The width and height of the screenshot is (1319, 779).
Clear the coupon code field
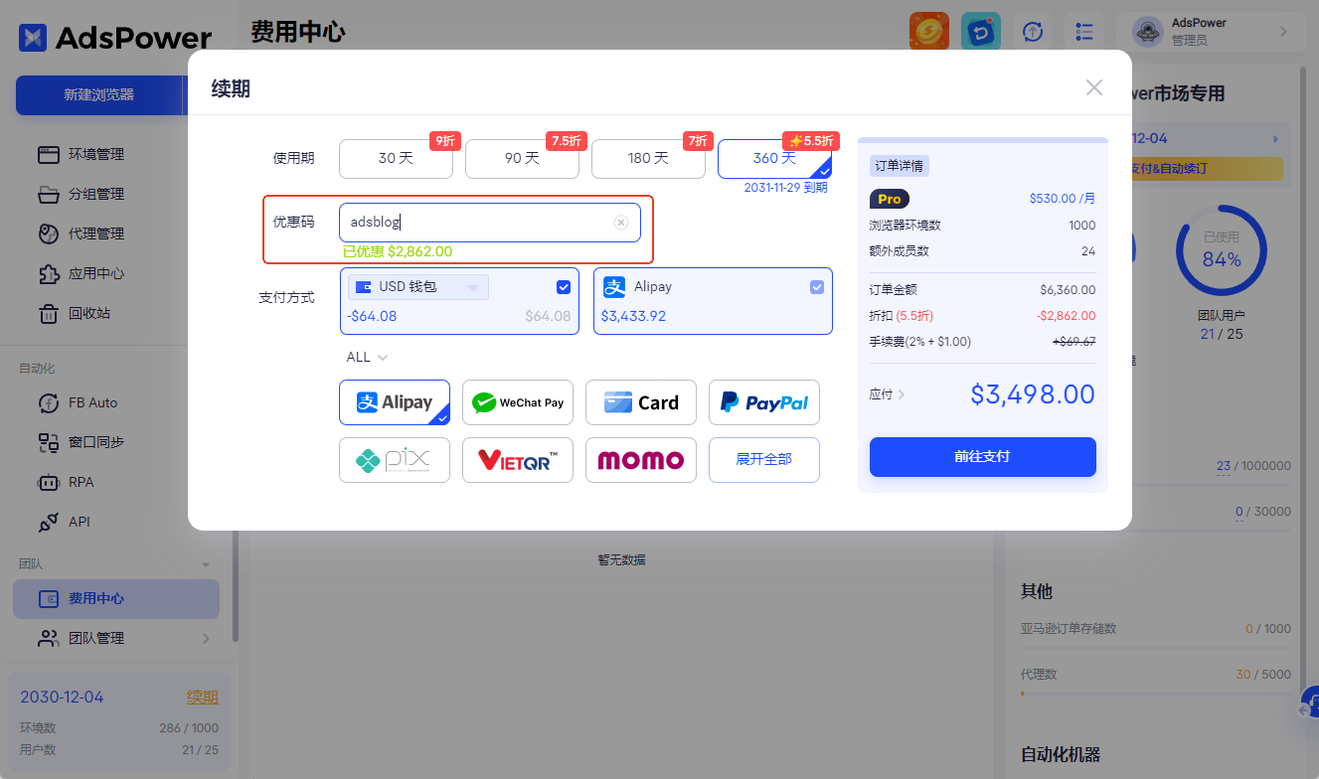pyautogui.click(x=621, y=223)
